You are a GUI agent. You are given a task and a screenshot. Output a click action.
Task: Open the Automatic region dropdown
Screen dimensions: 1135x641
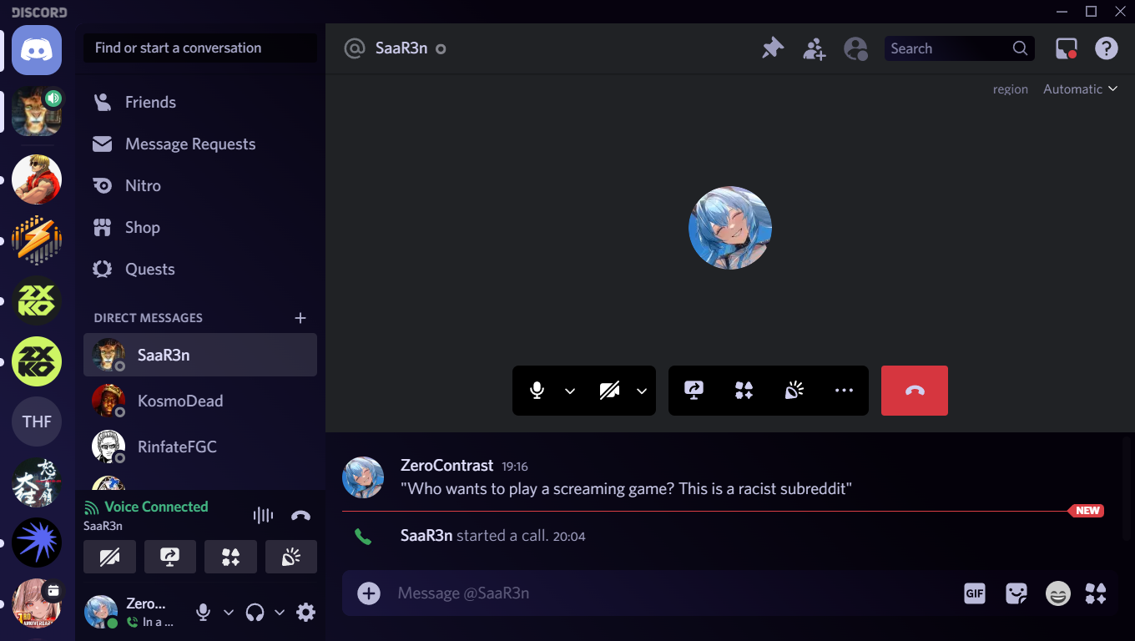pos(1080,89)
